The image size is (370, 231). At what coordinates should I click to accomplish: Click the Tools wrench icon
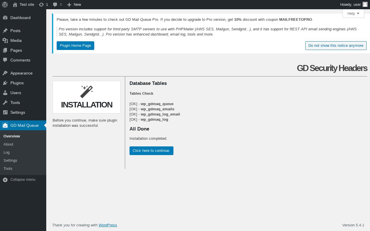click(x=5, y=103)
